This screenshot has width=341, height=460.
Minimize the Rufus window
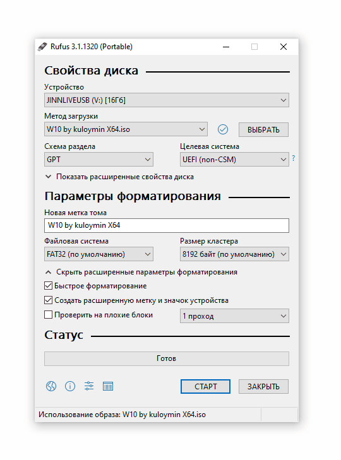[x=226, y=47]
